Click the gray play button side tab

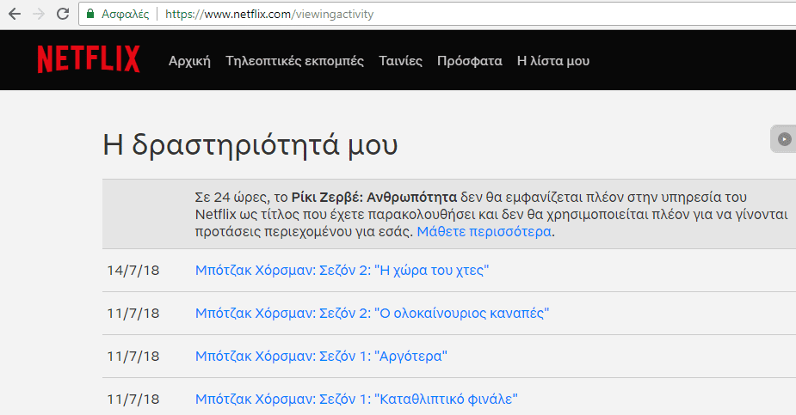click(x=784, y=139)
